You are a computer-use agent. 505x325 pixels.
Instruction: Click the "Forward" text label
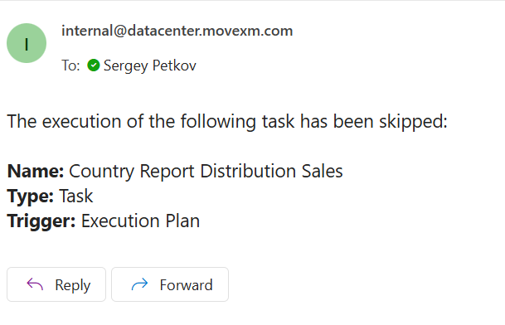click(186, 285)
